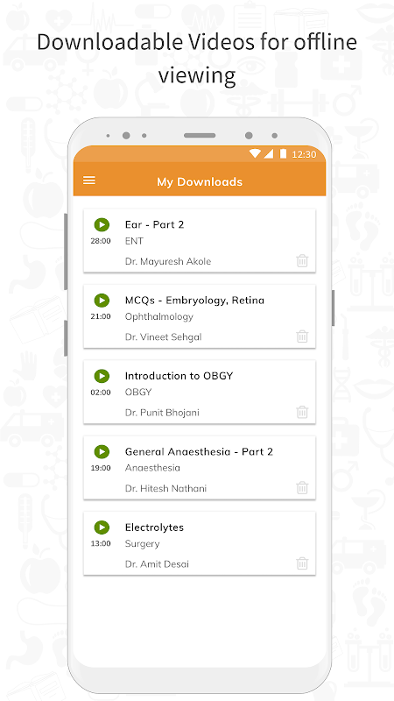Open the Ear - Part 2 title
The height and width of the screenshot is (701, 394).
155,224
